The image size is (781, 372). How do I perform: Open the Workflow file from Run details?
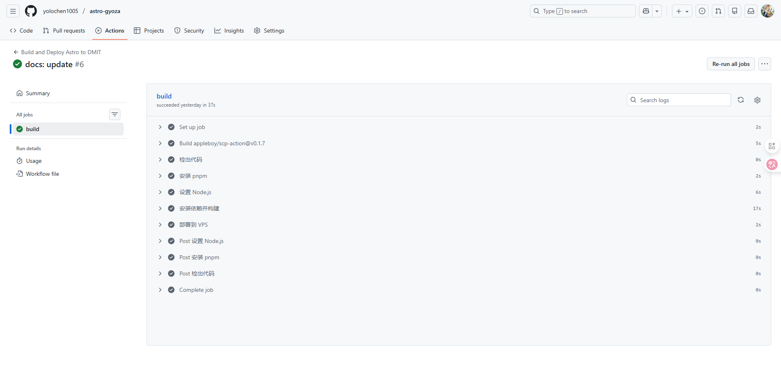point(42,174)
